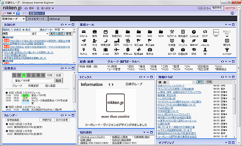
Task: Click the trophy icon in 業務ツール
Action: coord(227,50)
